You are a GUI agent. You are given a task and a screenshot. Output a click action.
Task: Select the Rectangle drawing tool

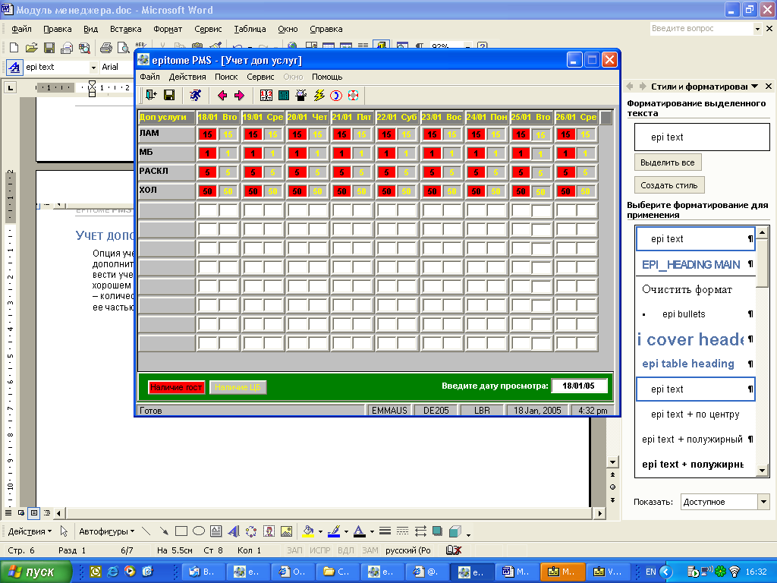pos(181,531)
